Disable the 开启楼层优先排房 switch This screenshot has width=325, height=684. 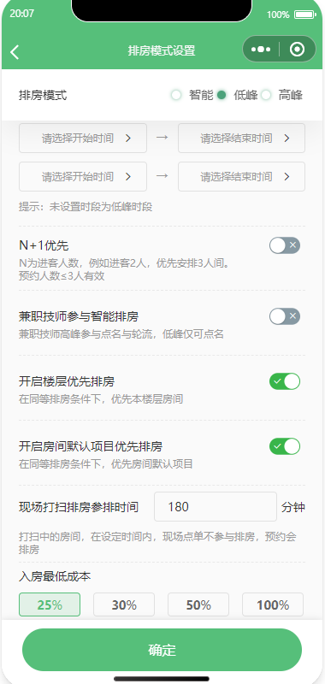click(285, 381)
